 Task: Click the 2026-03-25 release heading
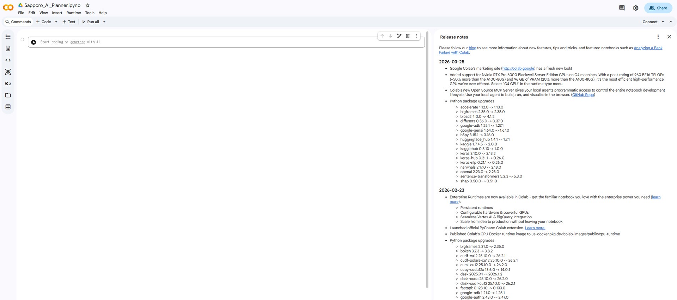pos(451,62)
